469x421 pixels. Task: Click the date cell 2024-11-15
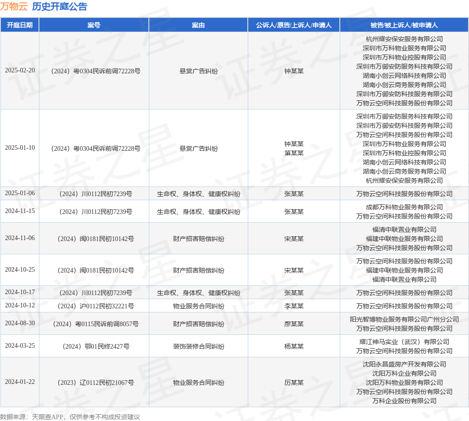20,211
